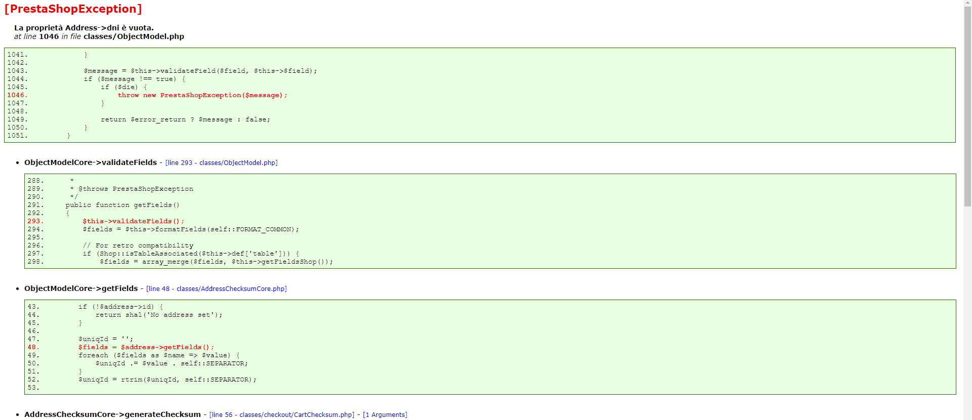Click highlighted line 1046 throw new PrestaShopException
This screenshot has width=972, height=420.
point(202,95)
